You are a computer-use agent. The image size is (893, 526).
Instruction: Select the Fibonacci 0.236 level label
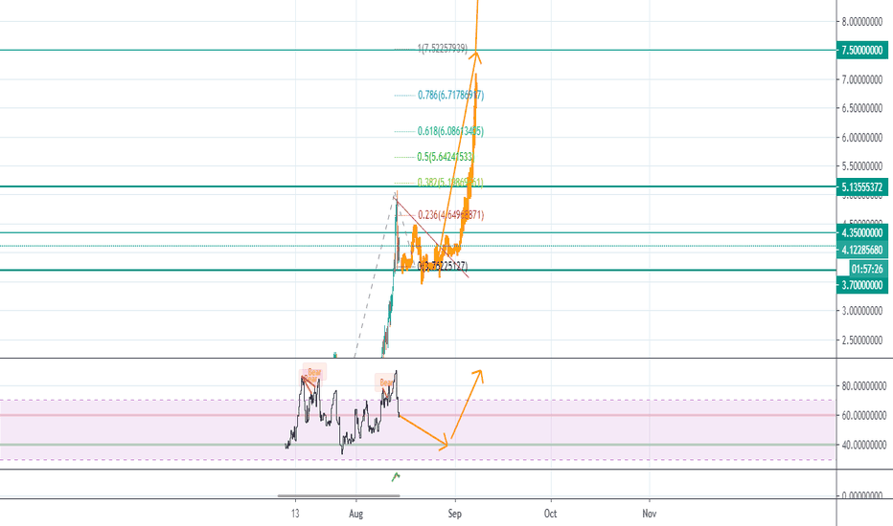pos(451,215)
